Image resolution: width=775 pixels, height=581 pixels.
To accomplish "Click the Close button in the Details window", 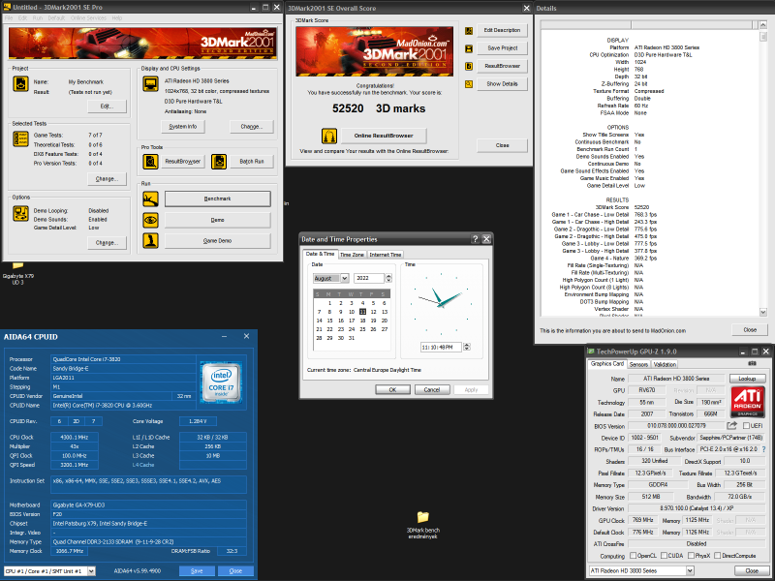I will pos(750,329).
